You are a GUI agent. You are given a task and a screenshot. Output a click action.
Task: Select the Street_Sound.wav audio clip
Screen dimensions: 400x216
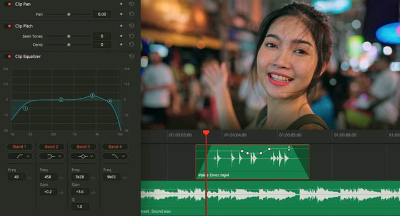click(271, 198)
